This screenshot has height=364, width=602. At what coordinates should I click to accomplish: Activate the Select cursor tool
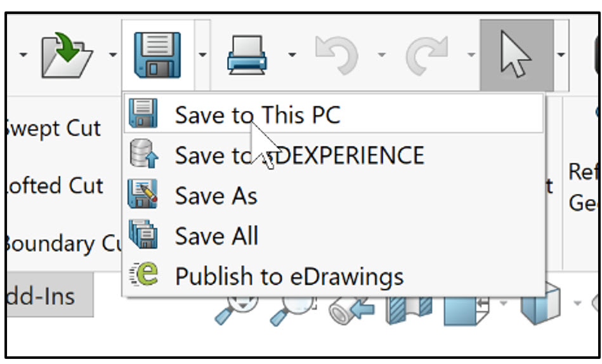516,55
